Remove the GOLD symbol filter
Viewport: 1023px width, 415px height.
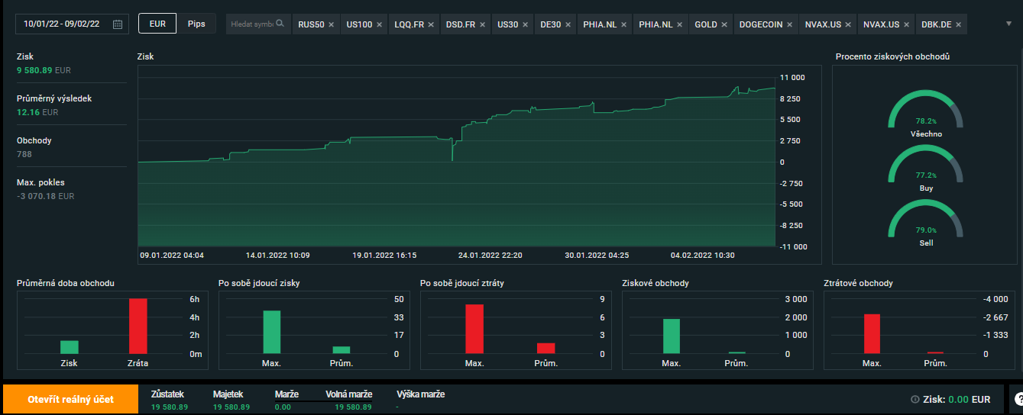[x=724, y=24]
